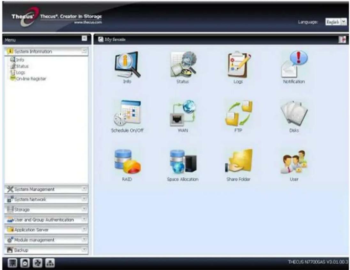Open the Disks icon
Viewport: 350px width, 270px height.
pos(294,114)
